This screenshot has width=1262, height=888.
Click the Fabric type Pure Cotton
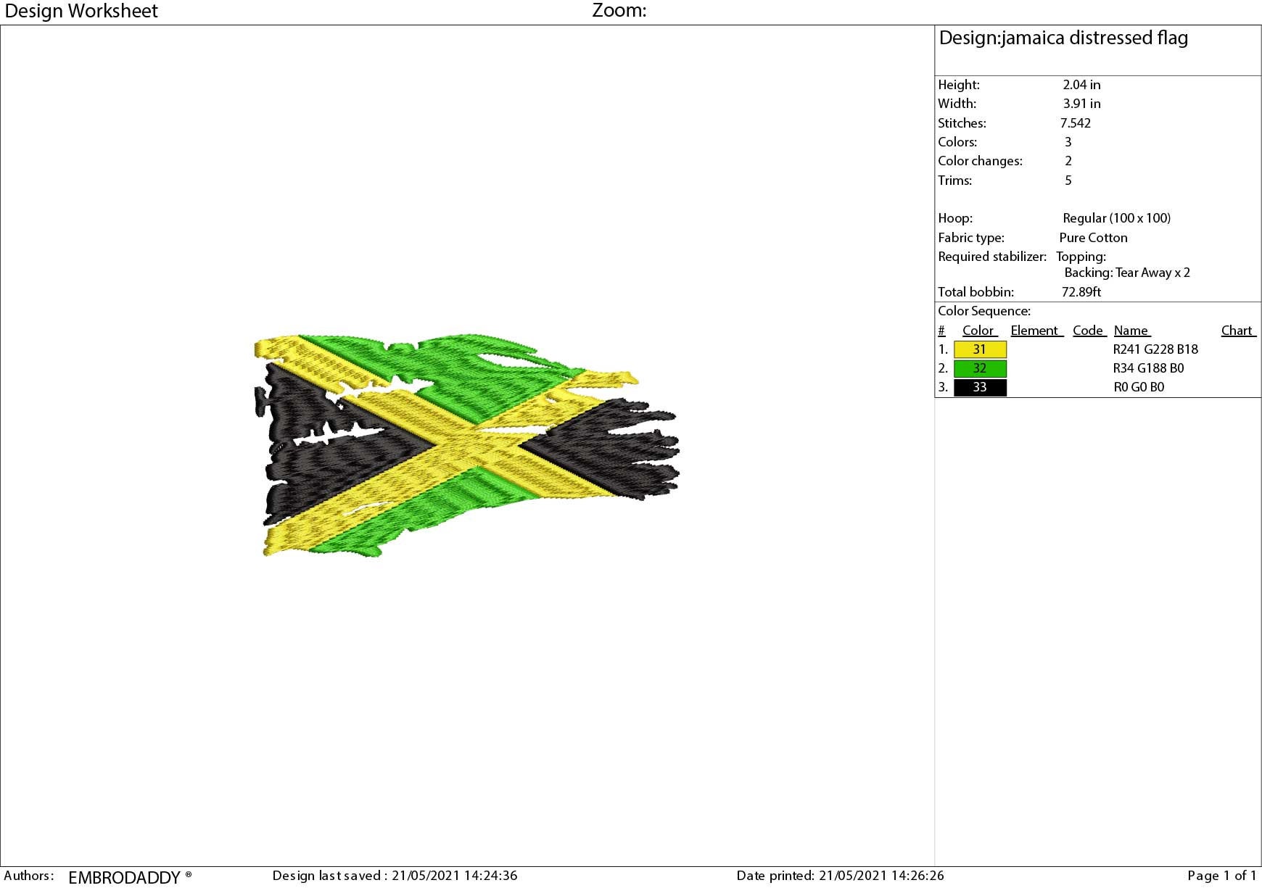pos(1093,238)
